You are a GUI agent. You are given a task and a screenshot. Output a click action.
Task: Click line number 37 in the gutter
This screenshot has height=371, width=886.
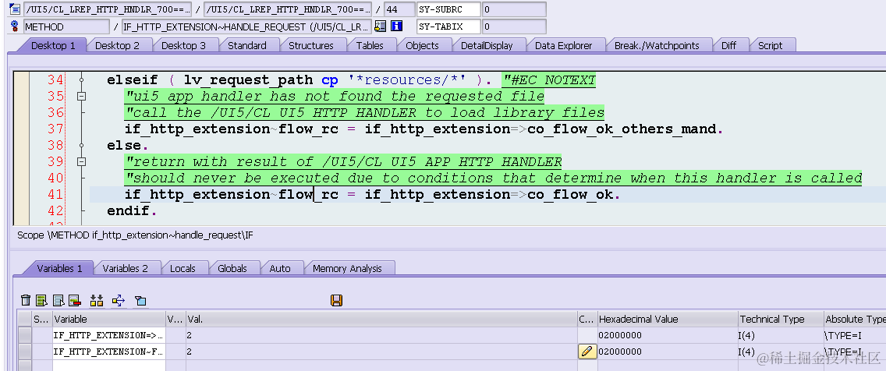click(55, 129)
